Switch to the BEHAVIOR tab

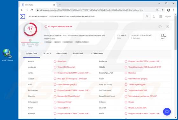point(78,53)
